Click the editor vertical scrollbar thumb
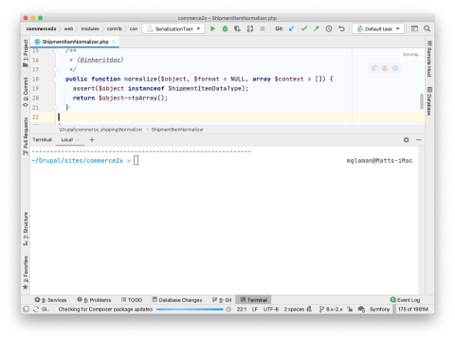 tap(422, 101)
